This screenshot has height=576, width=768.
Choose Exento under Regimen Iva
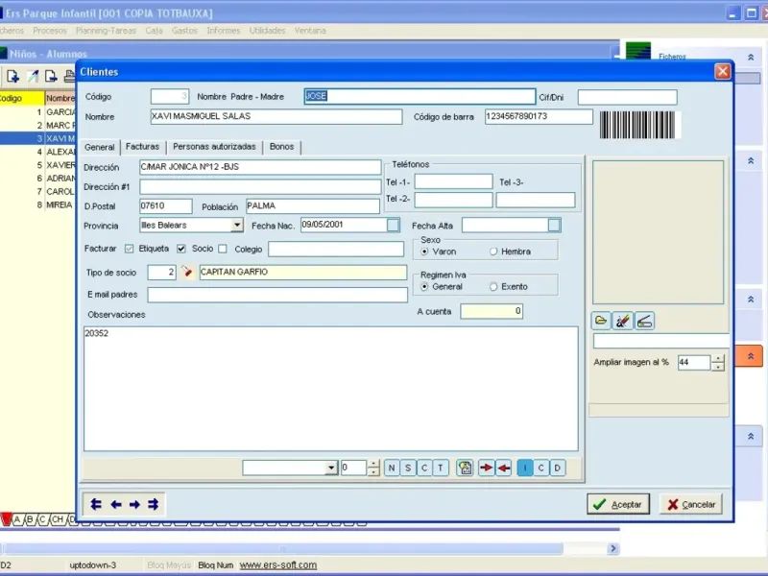point(493,286)
